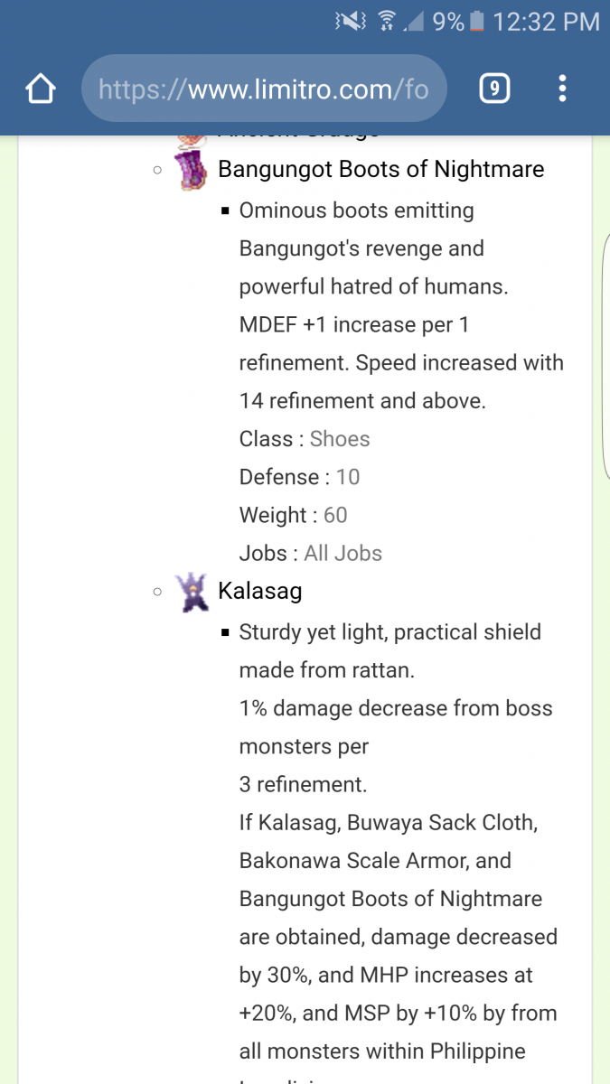This screenshot has height=1084, width=610.
Task: Tap the battery status icon
Action: (x=477, y=21)
